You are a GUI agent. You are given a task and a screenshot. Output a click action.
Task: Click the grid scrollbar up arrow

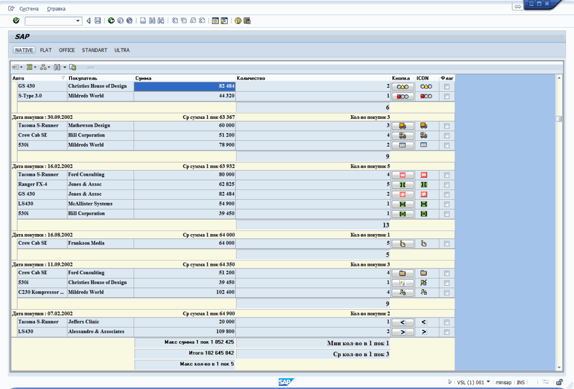559,78
